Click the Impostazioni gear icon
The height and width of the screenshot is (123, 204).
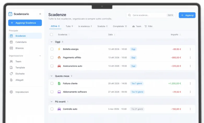coord(11,92)
